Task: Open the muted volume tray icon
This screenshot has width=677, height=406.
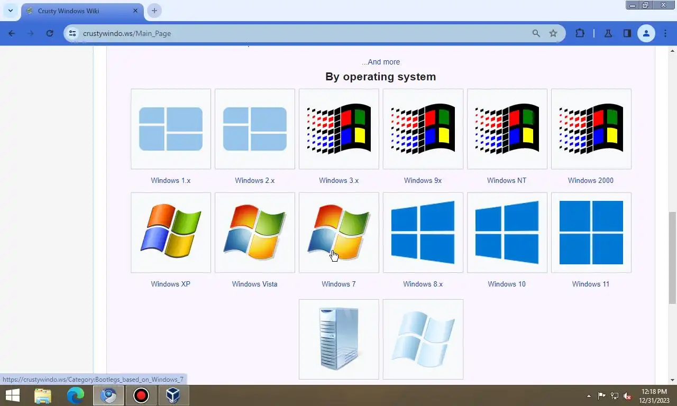Action: tap(627, 396)
